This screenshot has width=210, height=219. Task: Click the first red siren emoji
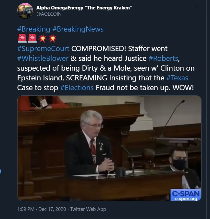click(x=22, y=38)
